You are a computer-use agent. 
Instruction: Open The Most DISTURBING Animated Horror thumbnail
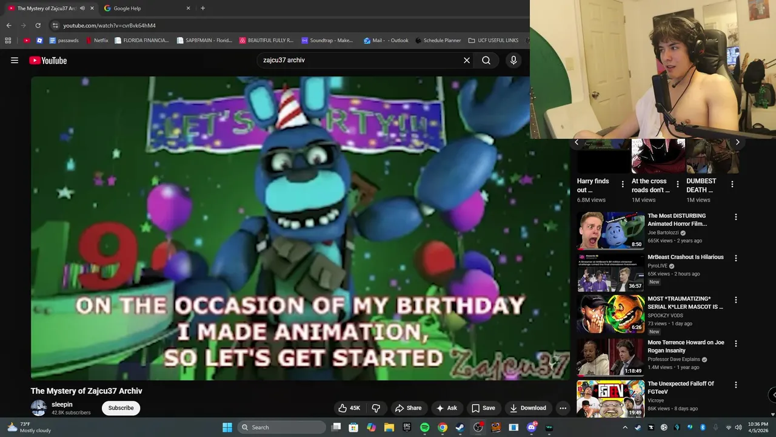(x=610, y=231)
